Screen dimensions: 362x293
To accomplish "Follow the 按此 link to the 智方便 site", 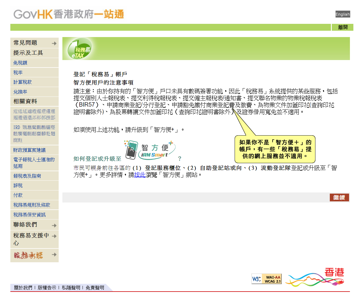I will 140,175.
